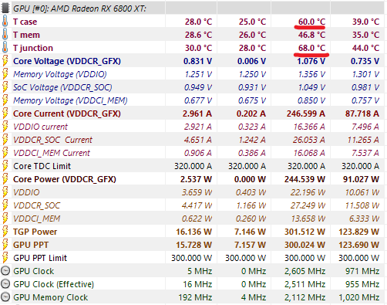This screenshot has height=305, width=387.
Task: Click the thermometer icon beside T junction
Action: click(x=5, y=48)
